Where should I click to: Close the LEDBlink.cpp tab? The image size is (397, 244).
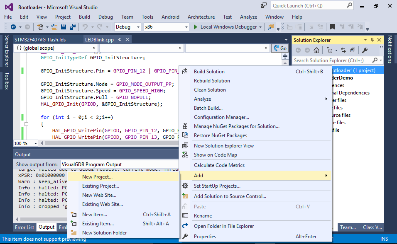127,39
